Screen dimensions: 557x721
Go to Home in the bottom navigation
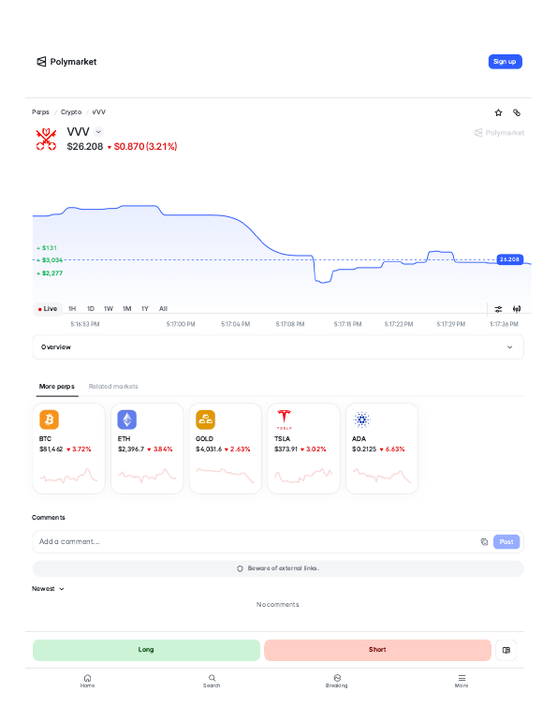tap(87, 681)
